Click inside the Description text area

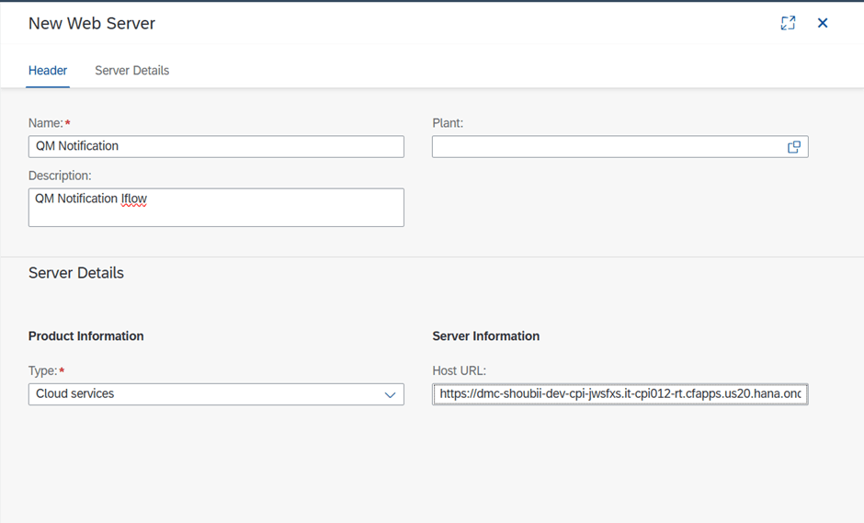[x=216, y=208]
